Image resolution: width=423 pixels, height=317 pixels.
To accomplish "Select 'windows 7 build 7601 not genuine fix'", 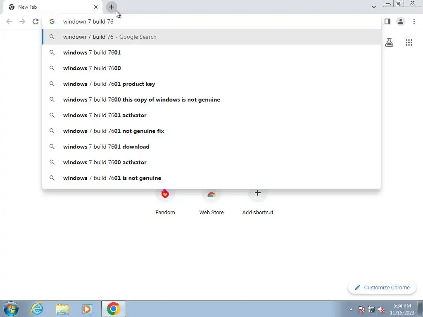I will (x=211, y=131).
